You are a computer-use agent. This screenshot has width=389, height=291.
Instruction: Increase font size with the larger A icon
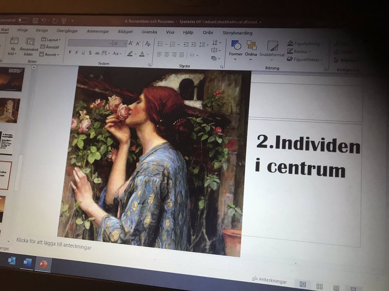tap(131, 43)
